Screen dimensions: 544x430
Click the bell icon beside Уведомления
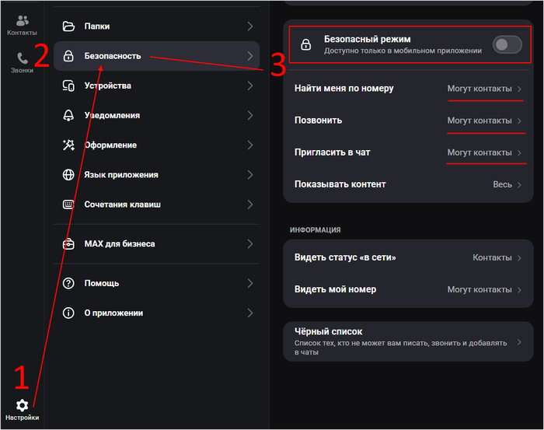68,115
